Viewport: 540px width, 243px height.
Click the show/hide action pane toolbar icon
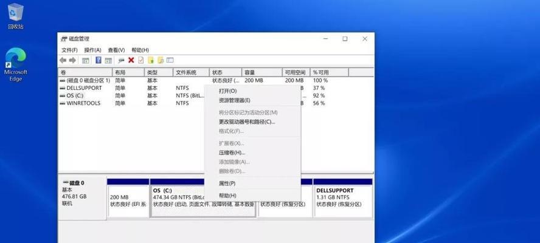point(108,61)
